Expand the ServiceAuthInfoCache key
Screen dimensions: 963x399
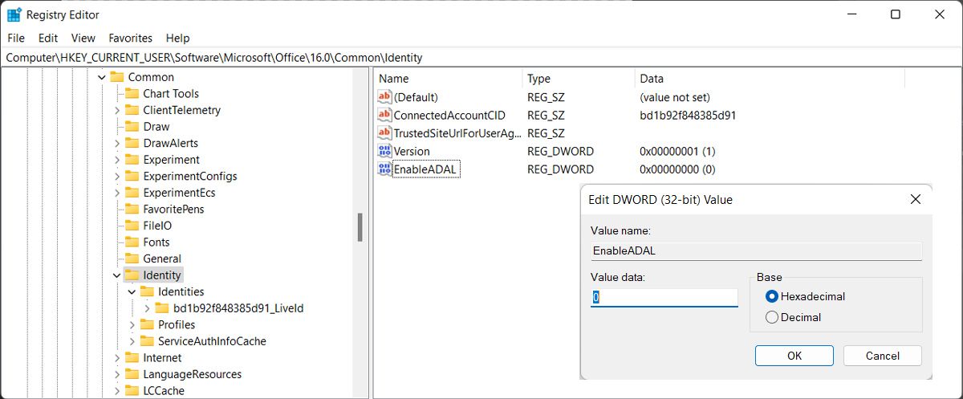click(132, 341)
